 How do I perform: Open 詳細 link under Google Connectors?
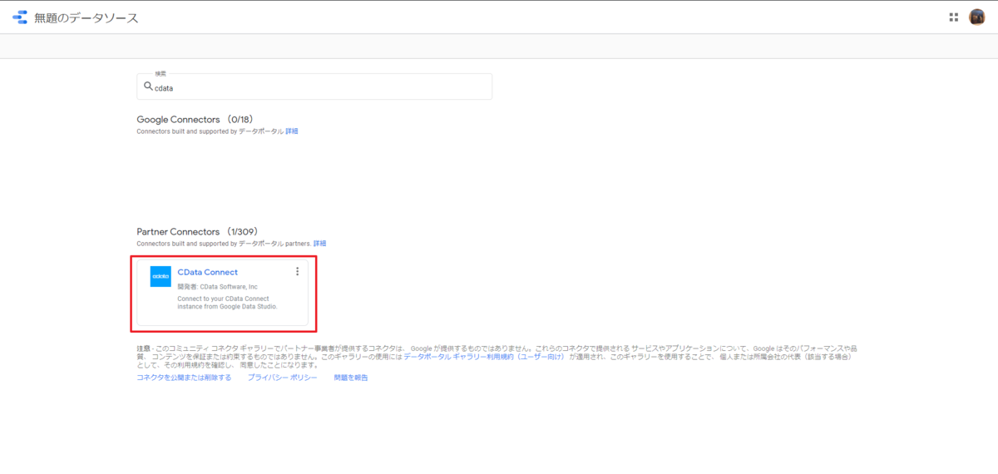click(x=292, y=131)
